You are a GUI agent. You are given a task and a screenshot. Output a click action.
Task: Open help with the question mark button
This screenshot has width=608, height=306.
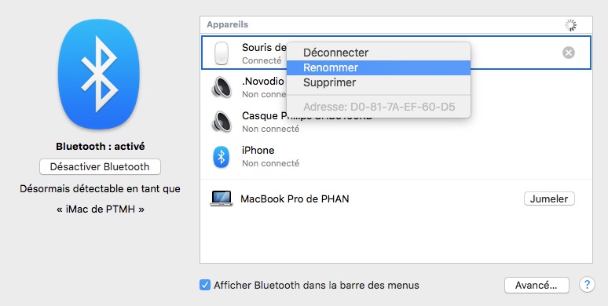pos(587,285)
